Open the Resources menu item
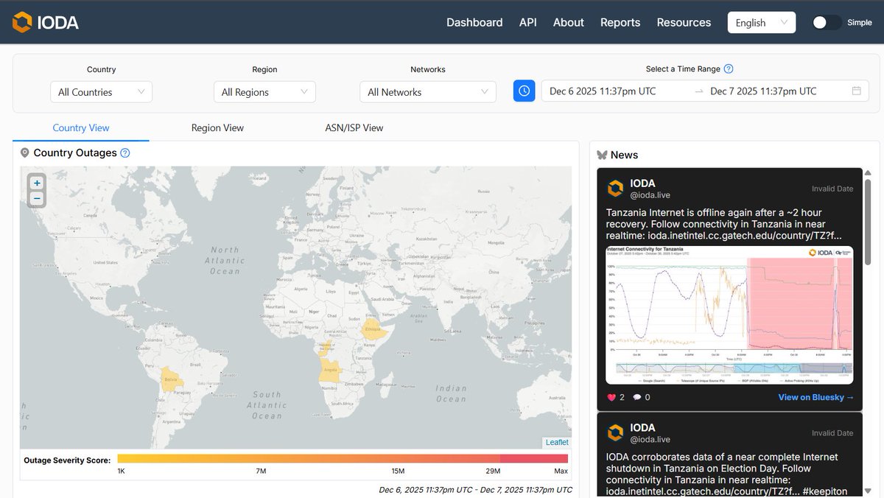884x498 pixels. (x=684, y=23)
